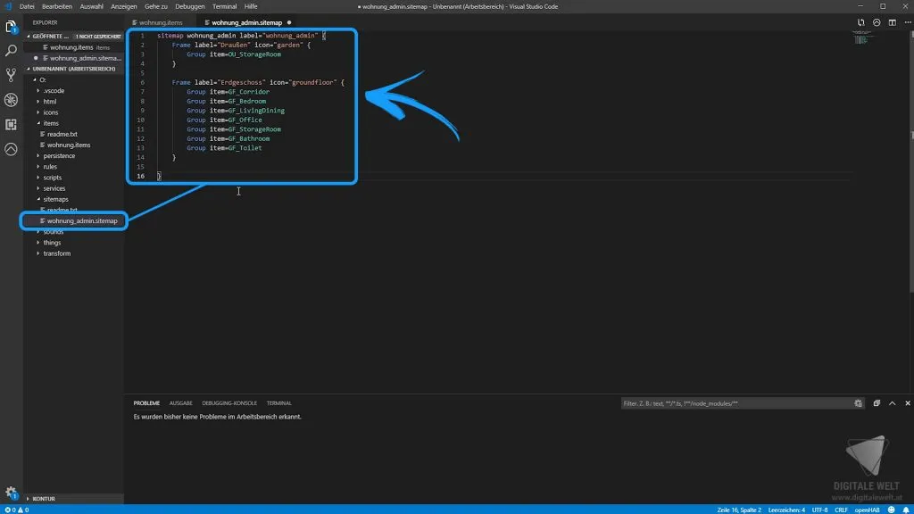Open the Search view icon

[11, 51]
